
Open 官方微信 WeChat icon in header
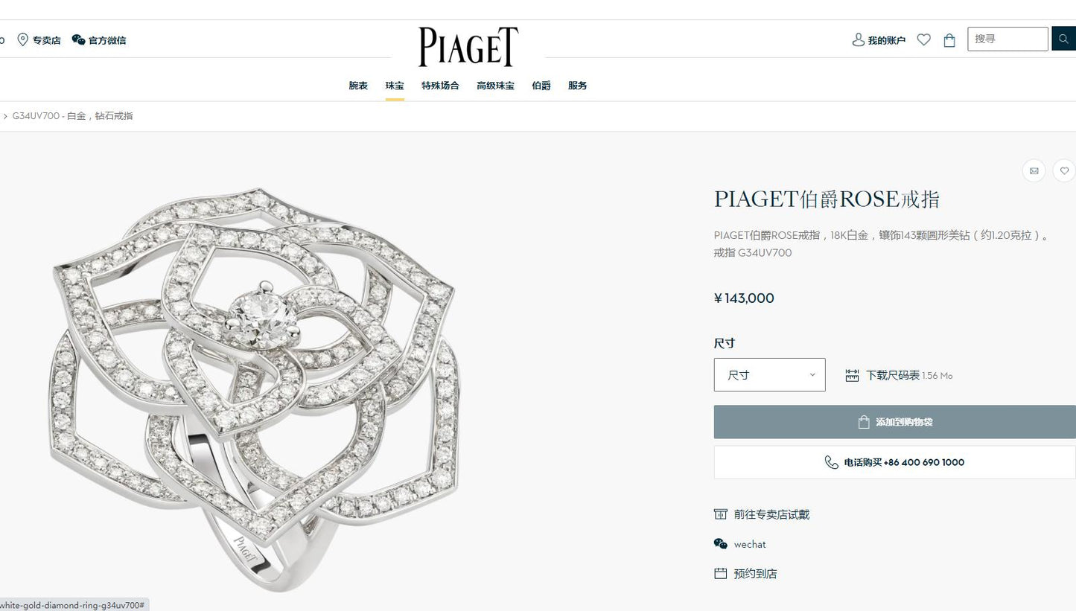pos(78,39)
